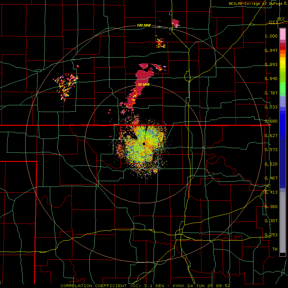
Task: Pick the bright green swatch near 0.787
Action: tap(283, 89)
